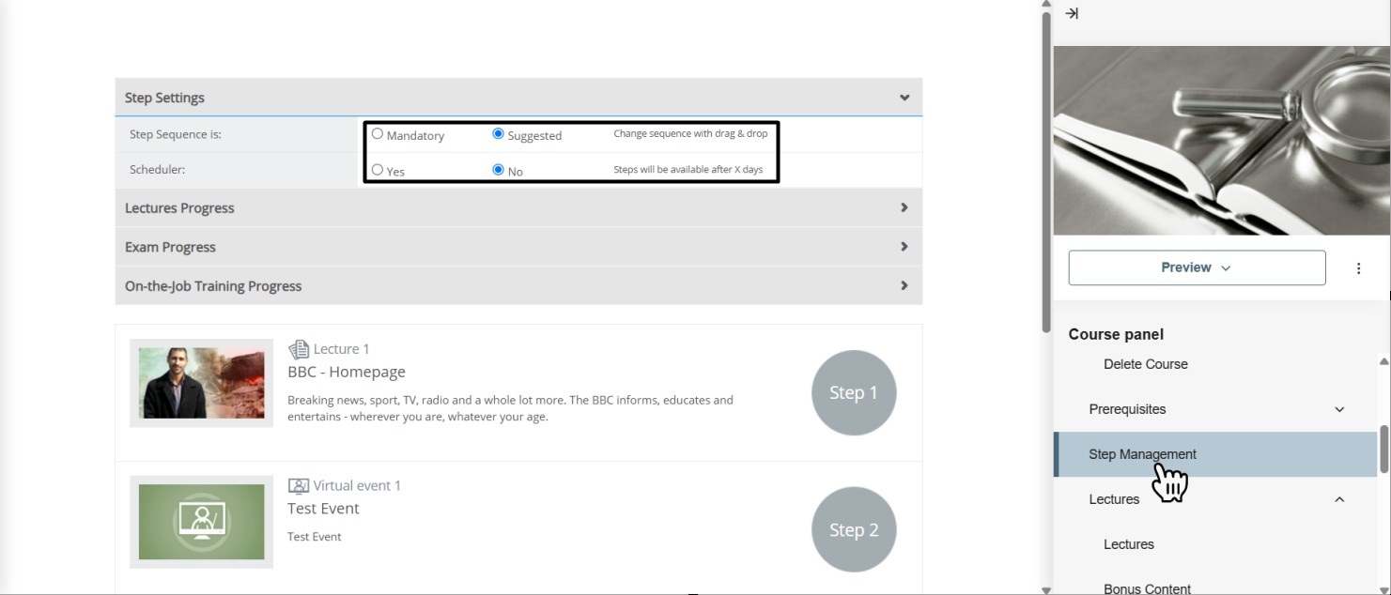The height and width of the screenshot is (595, 1391).
Task: Enable the Scheduler with Yes option
Action: pyautogui.click(x=378, y=170)
